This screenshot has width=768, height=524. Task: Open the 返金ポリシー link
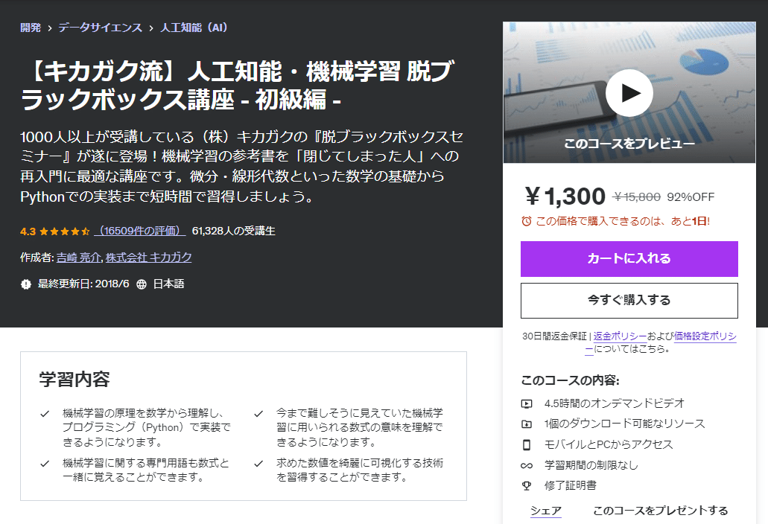coord(620,336)
